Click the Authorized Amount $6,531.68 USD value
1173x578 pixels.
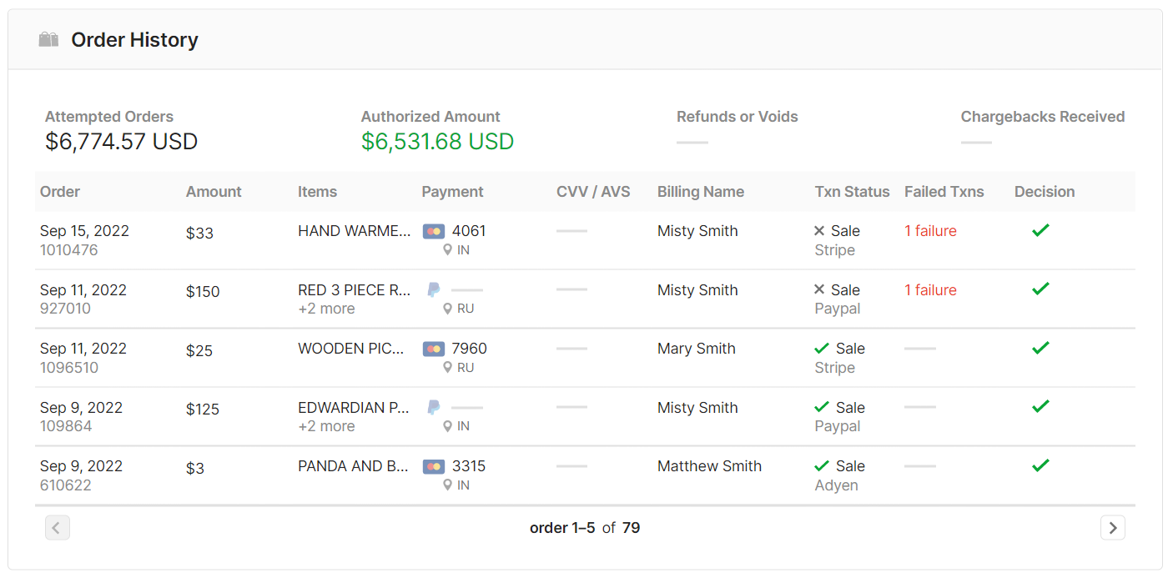pyautogui.click(x=437, y=142)
